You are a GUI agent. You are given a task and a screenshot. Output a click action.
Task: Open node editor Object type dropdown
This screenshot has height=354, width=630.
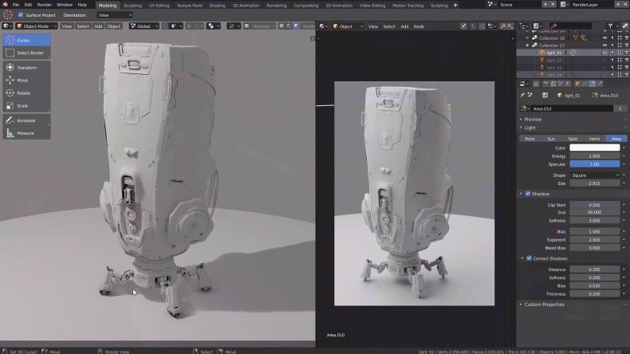[x=348, y=26]
